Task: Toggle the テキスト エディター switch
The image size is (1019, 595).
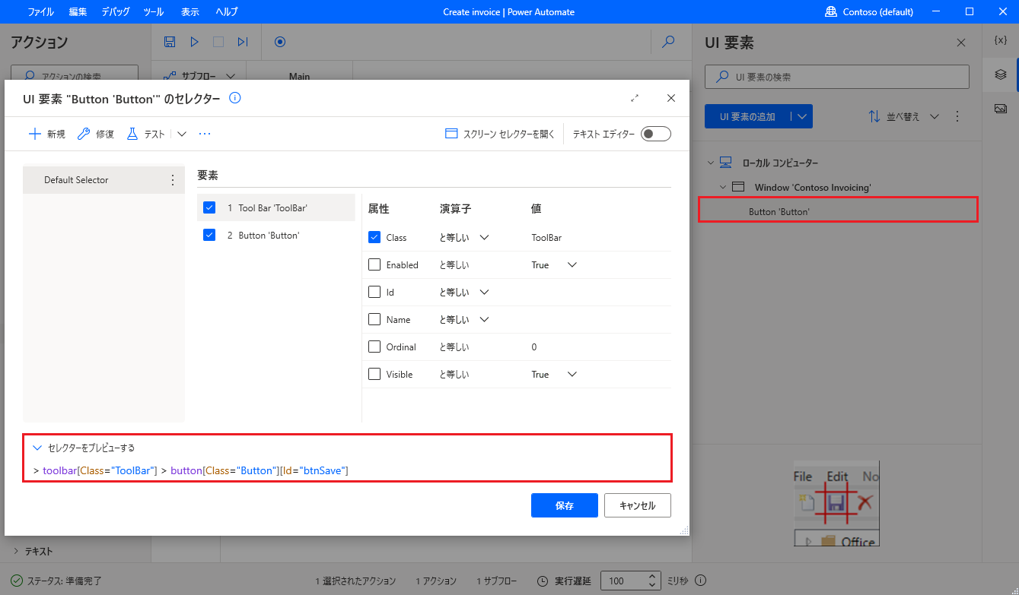Action: (x=656, y=134)
